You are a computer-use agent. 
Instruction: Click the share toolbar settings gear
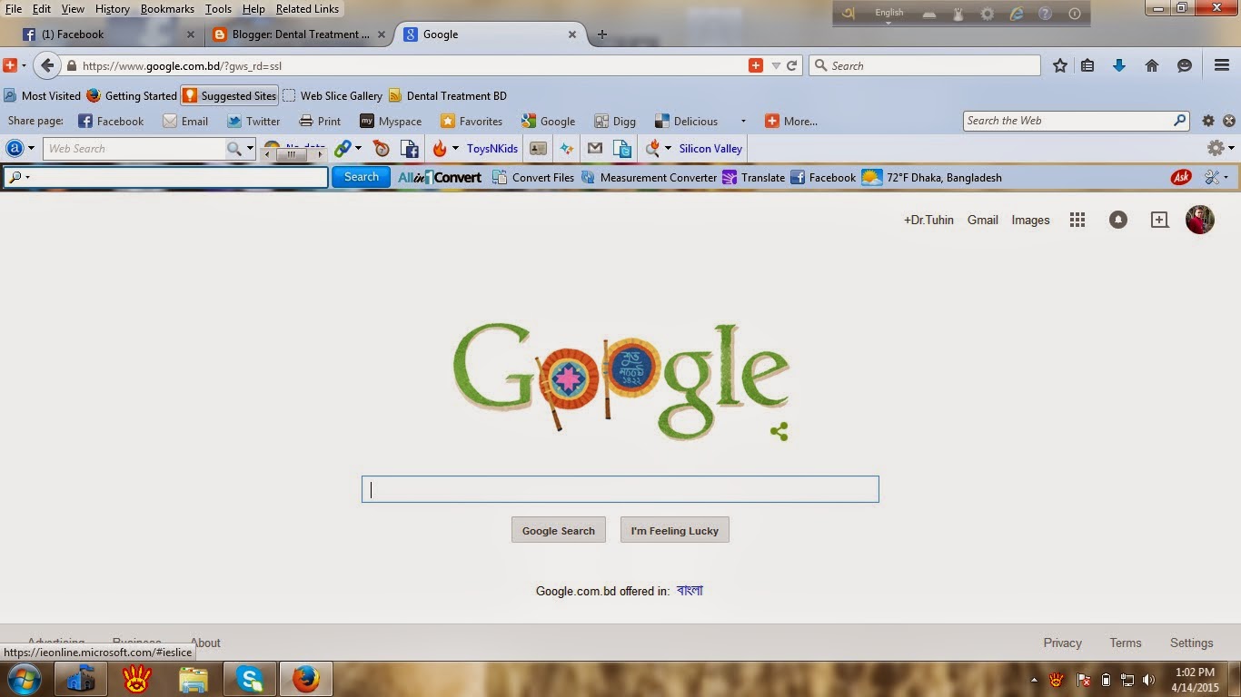[1208, 121]
